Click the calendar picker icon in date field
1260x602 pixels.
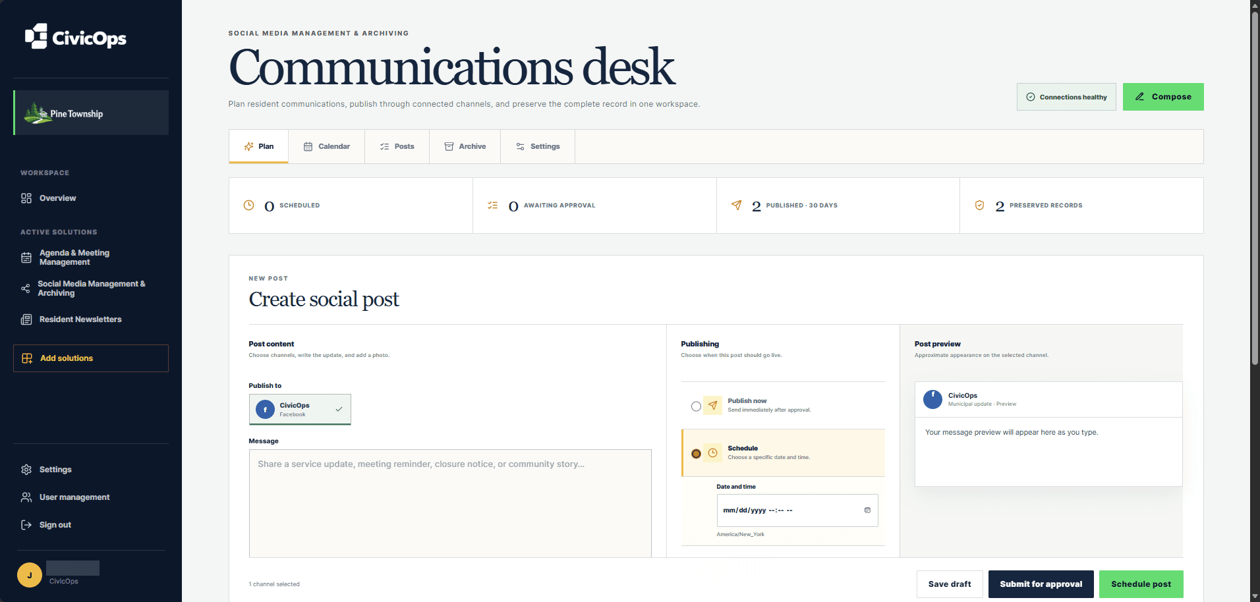pos(867,510)
